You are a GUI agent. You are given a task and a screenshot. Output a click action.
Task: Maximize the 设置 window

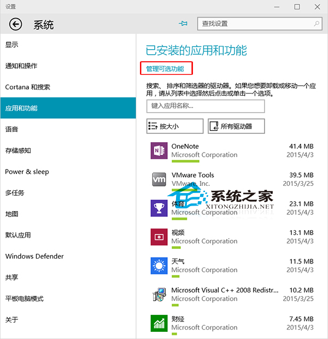tap(297, 7)
